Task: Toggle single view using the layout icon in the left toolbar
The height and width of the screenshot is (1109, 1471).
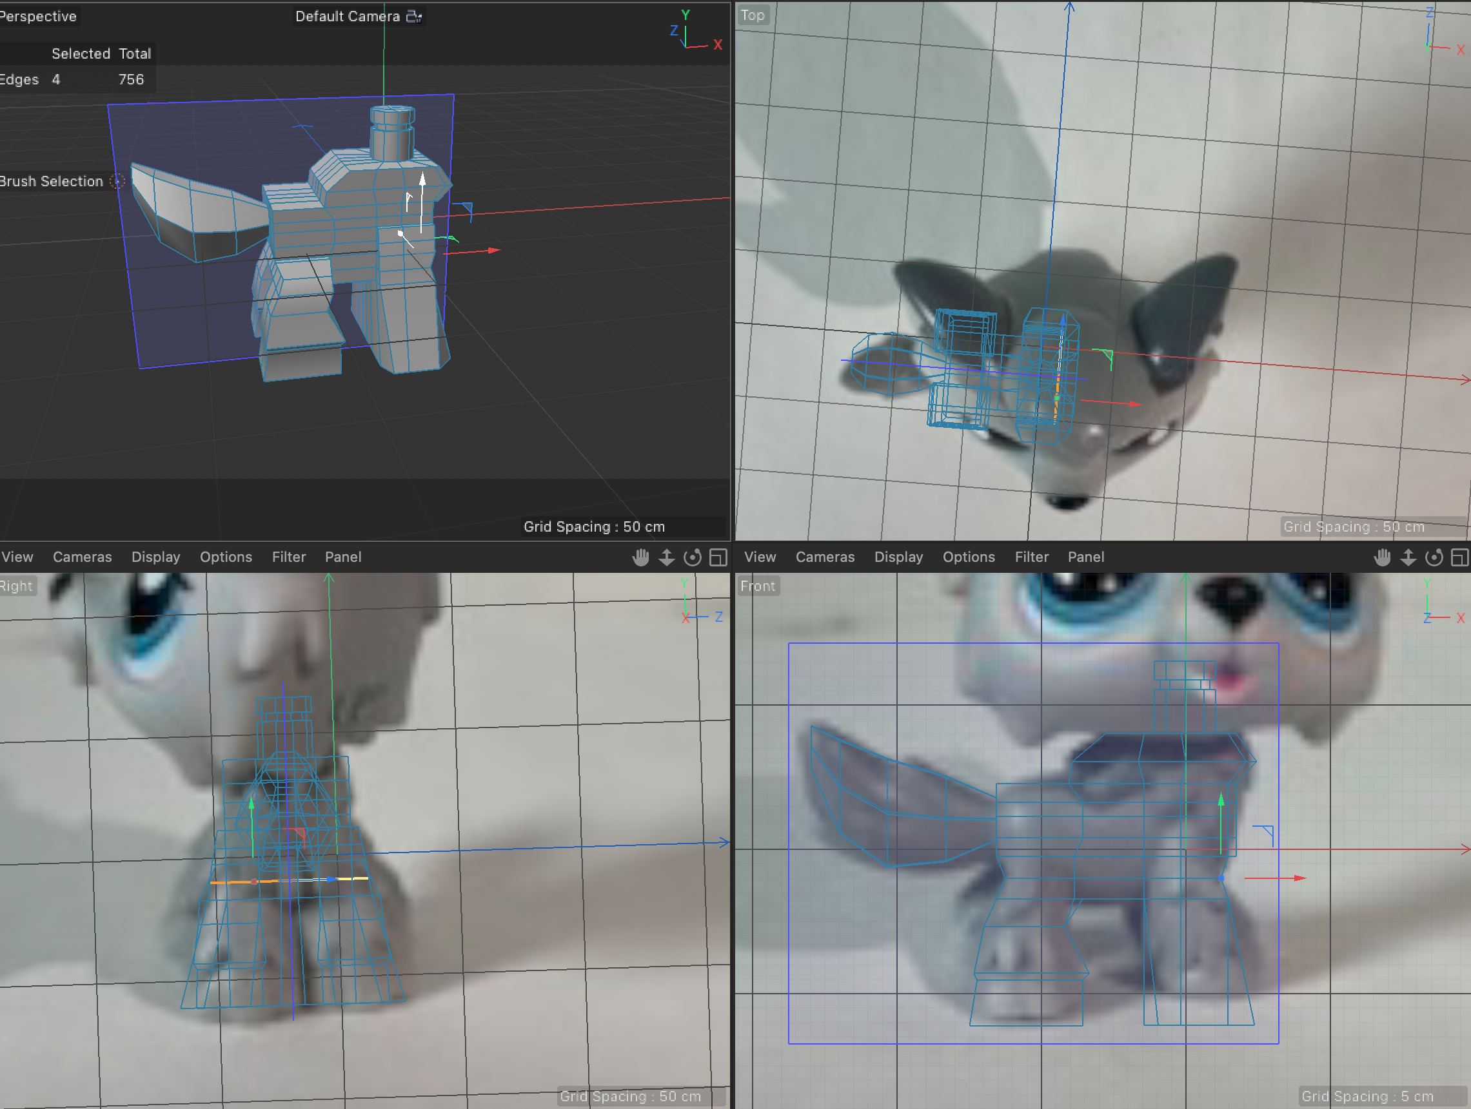Action: point(718,557)
